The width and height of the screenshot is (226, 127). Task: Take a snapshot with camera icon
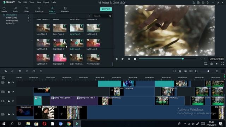coord(211,64)
